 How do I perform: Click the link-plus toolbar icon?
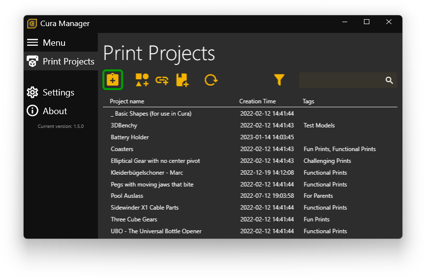(162, 80)
